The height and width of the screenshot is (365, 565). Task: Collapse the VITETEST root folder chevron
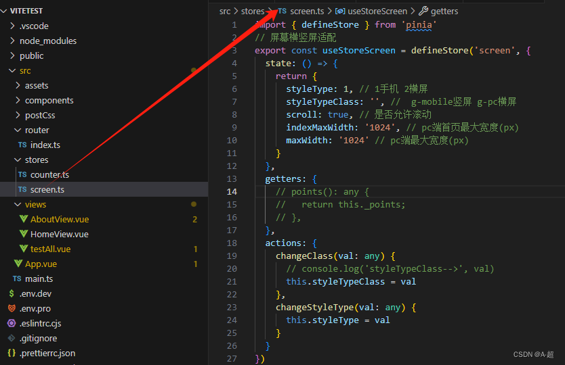click(4, 11)
